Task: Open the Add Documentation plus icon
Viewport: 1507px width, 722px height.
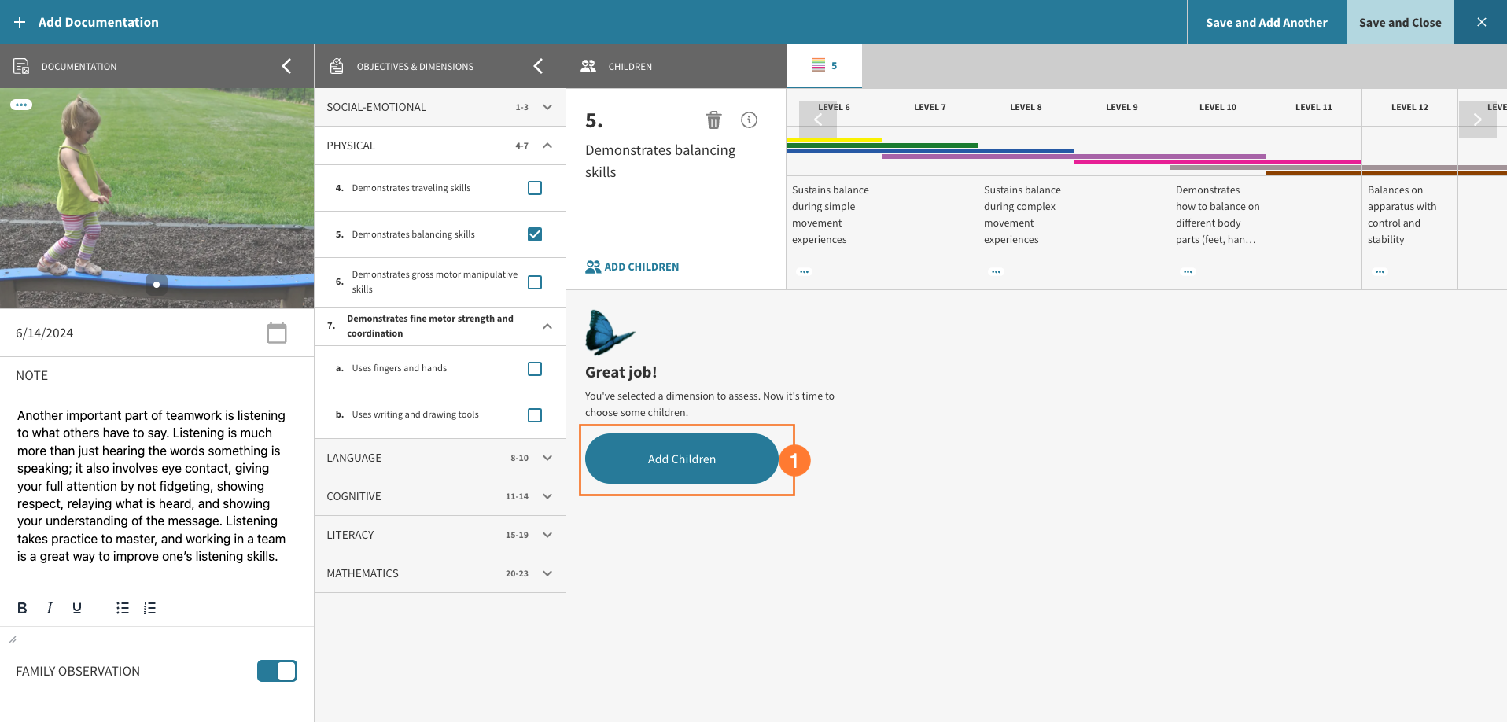Action: point(20,22)
